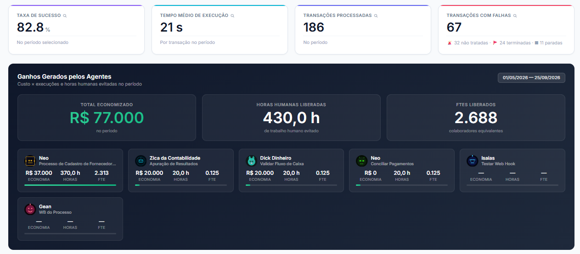Click the 'Por transação no período' caption

click(187, 42)
